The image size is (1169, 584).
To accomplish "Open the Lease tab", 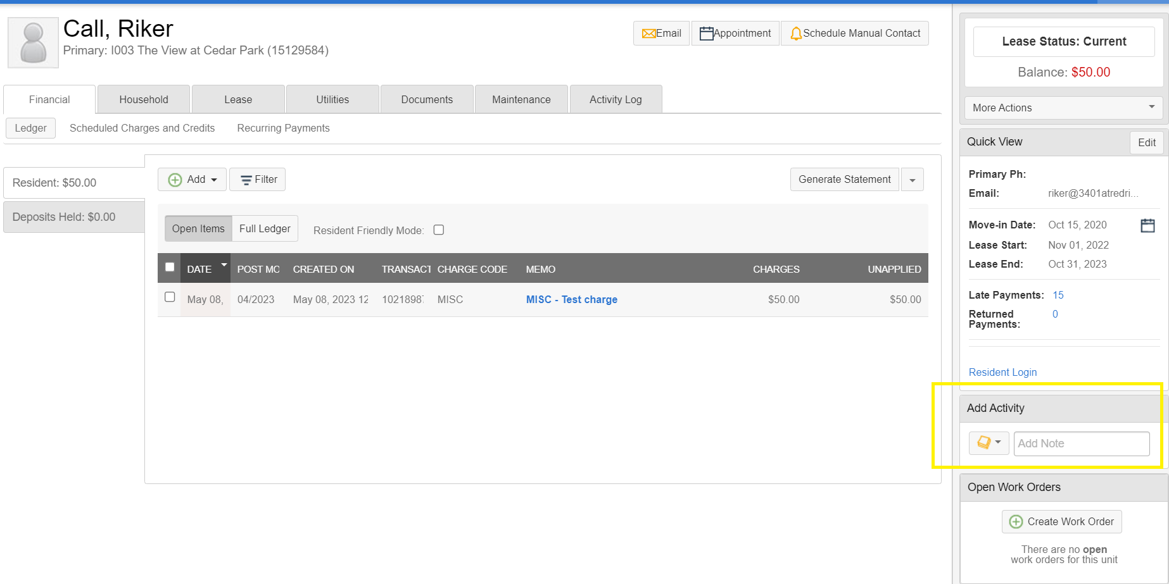I will coord(238,99).
